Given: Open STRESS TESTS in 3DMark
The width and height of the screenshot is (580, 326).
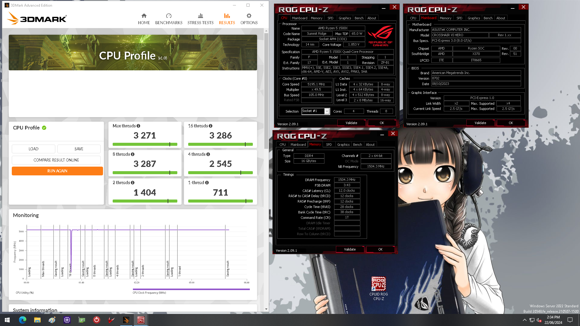Looking at the screenshot, I should point(200,19).
